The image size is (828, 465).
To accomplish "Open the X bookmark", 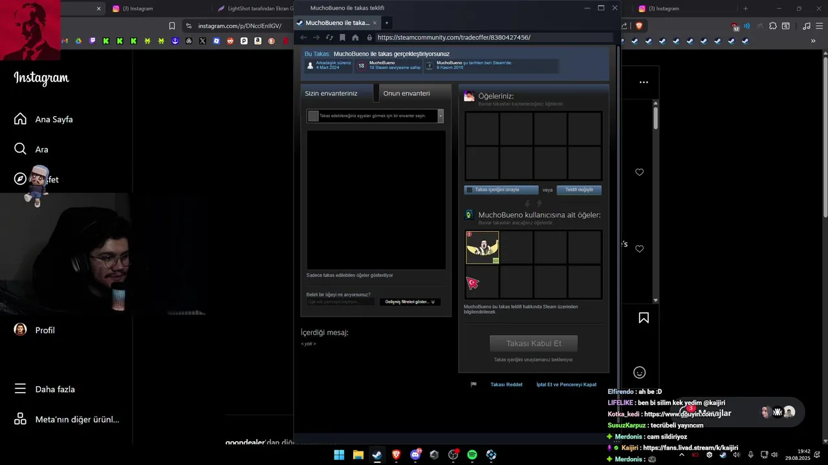I will coord(202,41).
